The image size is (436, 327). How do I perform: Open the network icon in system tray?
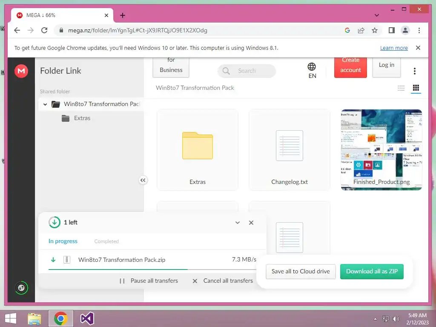coord(386,319)
